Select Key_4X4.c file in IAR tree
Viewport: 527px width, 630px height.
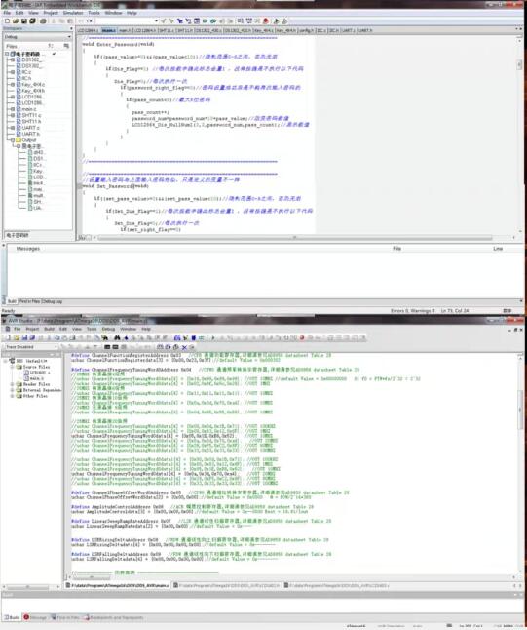[x=33, y=85]
